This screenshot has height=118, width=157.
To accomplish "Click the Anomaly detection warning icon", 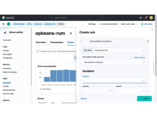I will pos(100,24).
